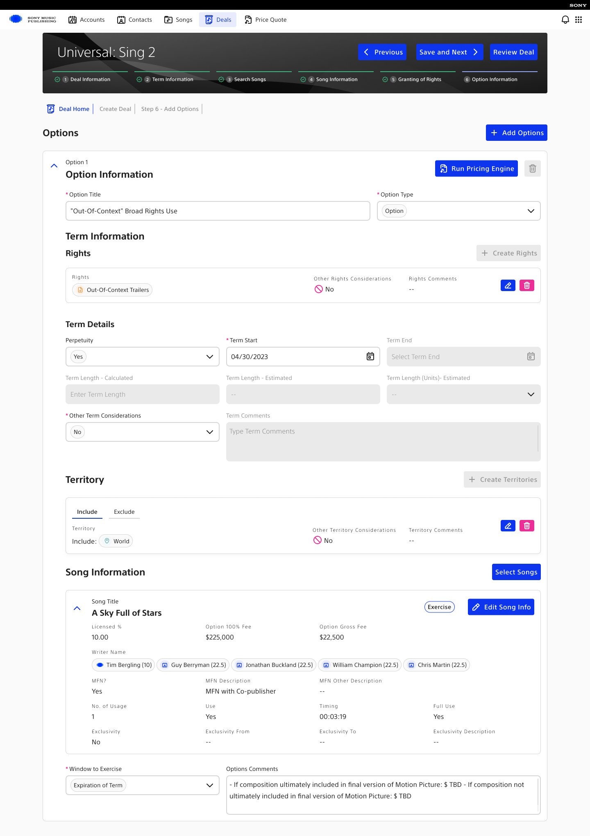
Task: Click the Exercise badge
Action: tap(440, 607)
